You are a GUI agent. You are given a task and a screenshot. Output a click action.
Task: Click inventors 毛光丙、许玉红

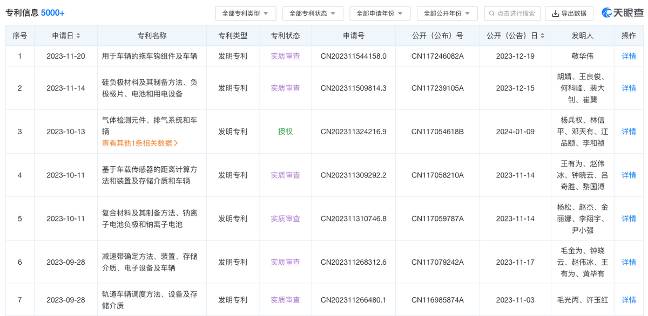click(583, 300)
